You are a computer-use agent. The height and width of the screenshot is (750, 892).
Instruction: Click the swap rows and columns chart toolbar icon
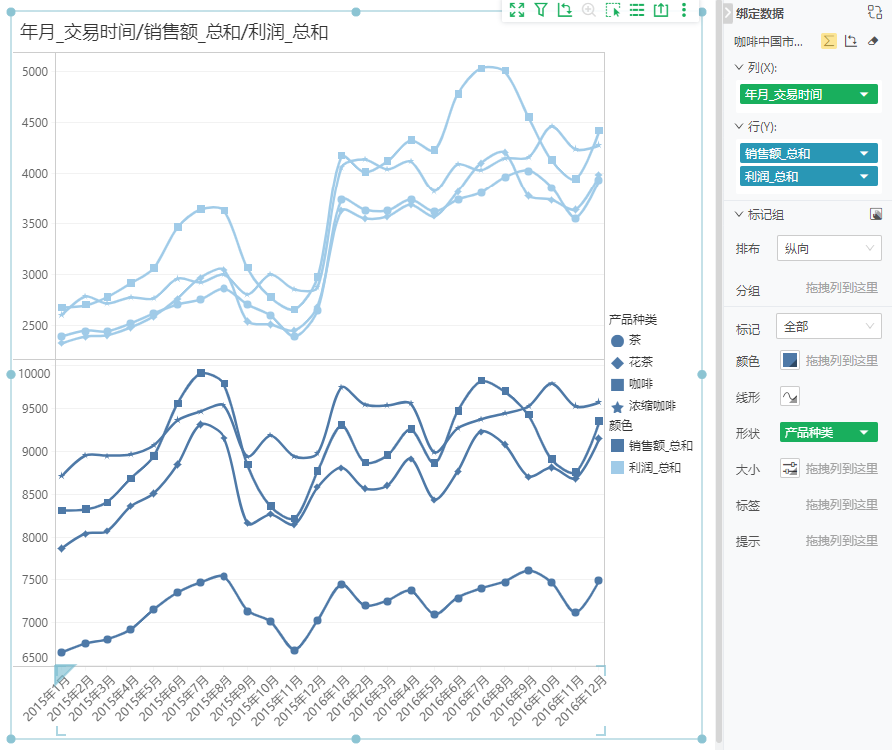coord(565,10)
